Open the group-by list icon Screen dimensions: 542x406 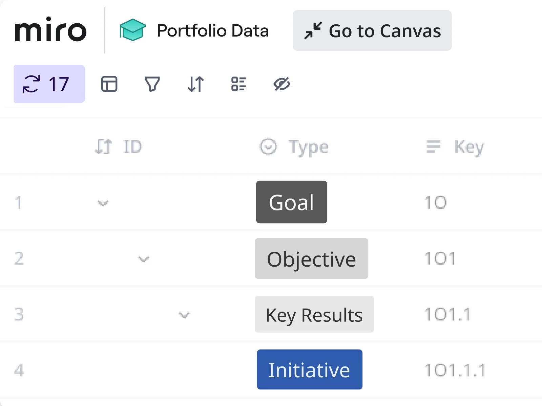[x=239, y=84]
